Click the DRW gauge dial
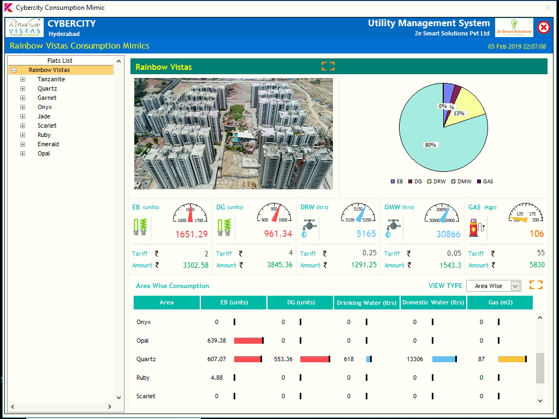This screenshot has height=419, width=559. pyautogui.click(x=358, y=213)
